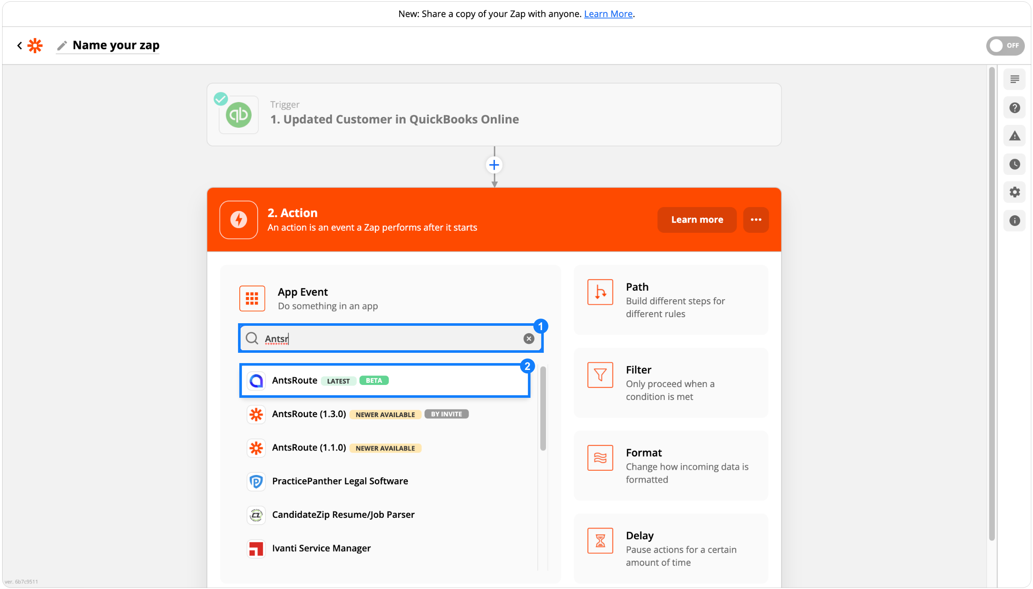
Task: Select AntsRoute Latest Beta app
Action: click(x=385, y=381)
